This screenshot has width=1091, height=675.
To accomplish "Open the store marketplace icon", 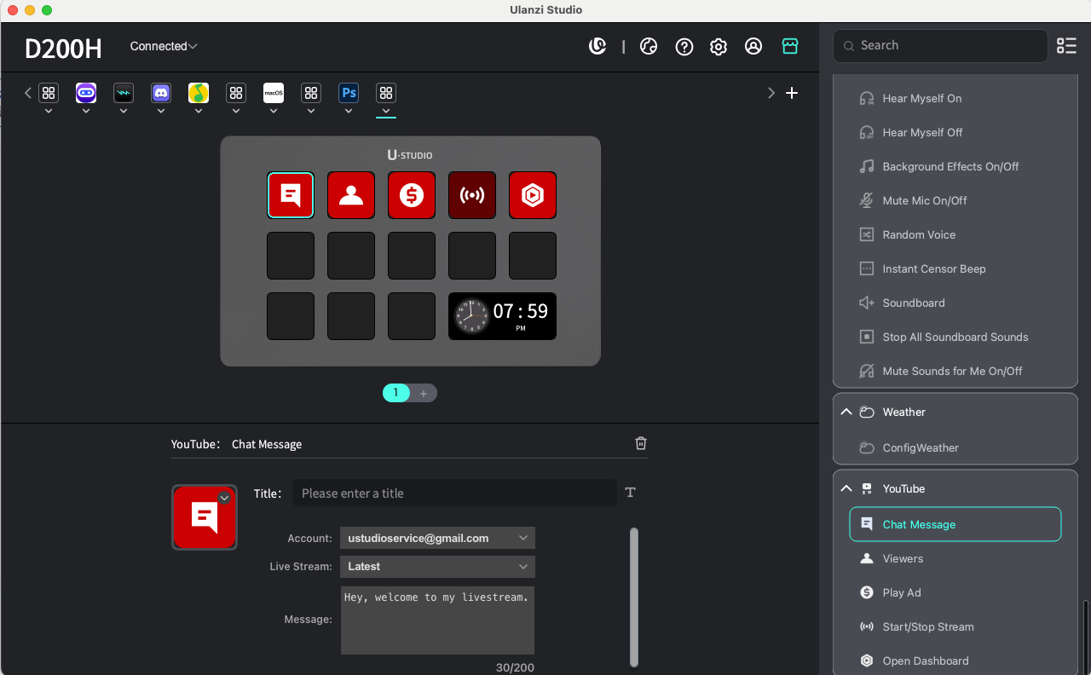I will pos(790,47).
